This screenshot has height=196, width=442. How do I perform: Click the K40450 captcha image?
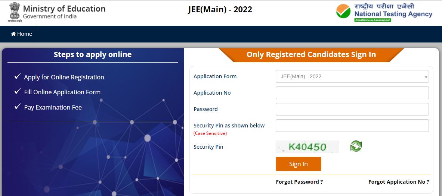[307, 147]
